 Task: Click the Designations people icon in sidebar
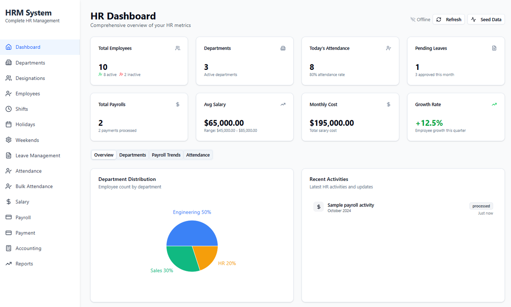[x=8, y=78]
